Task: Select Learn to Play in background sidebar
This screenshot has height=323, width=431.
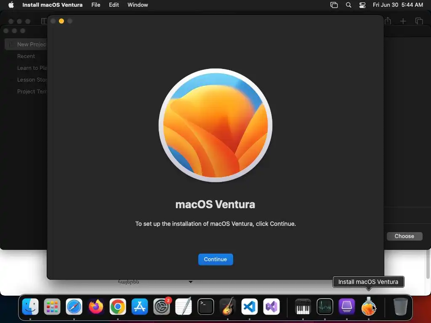Action: pos(32,68)
